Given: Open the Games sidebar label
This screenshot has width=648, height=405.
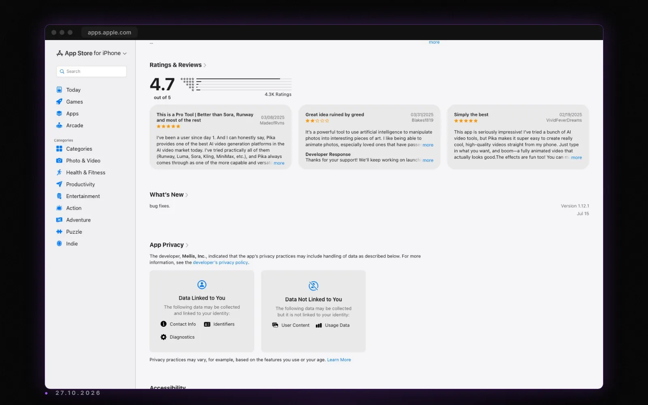Looking at the screenshot, I should pyautogui.click(x=75, y=102).
